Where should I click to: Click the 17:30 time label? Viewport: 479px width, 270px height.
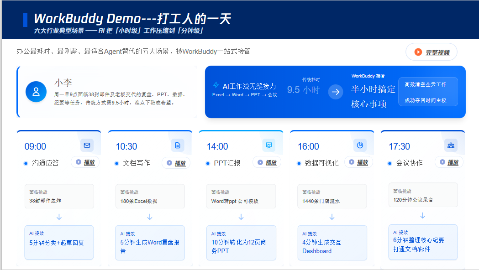pyautogui.click(x=399, y=146)
